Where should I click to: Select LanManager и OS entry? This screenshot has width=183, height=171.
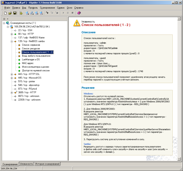pyautogui.click(x=31, y=60)
